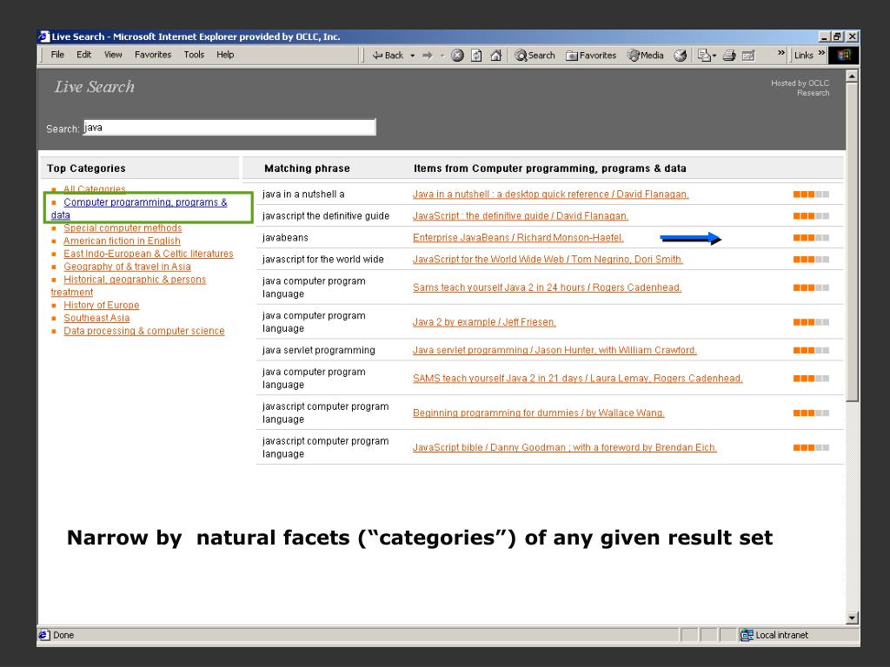
Task: Click the Done status text
Action: (63, 635)
